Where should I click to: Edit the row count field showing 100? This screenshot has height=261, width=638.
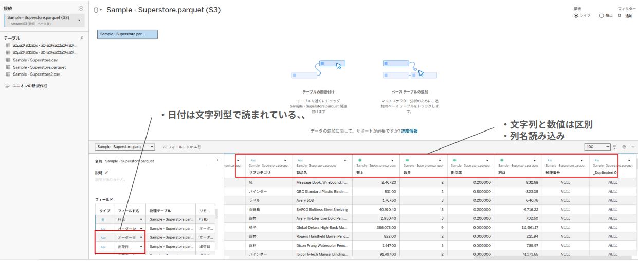pyautogui.click(x=598, y=147)
